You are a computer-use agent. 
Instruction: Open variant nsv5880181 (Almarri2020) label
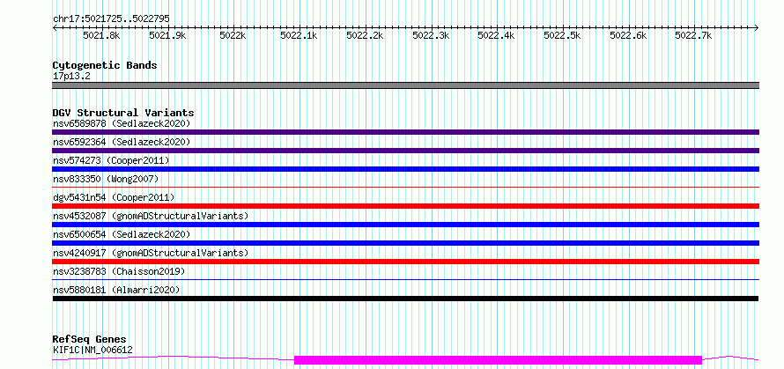(x=116, y=290)
